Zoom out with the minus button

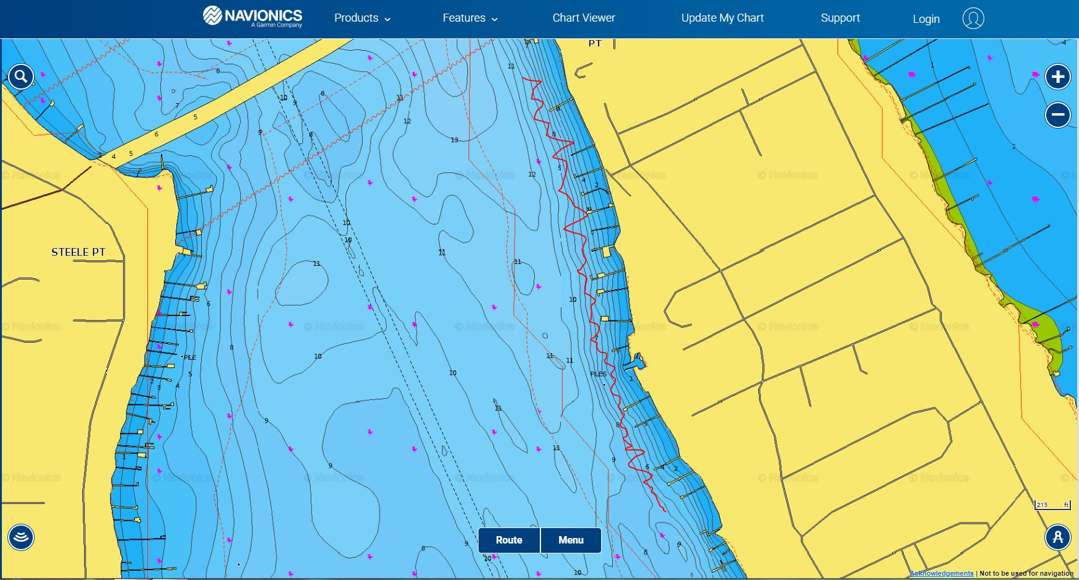coord(1058,114)
